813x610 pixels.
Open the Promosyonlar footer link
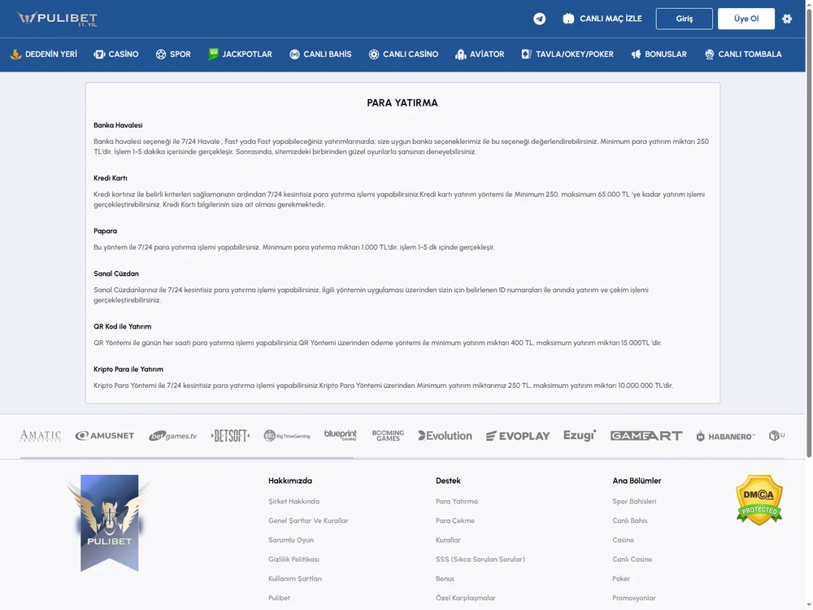634,598
